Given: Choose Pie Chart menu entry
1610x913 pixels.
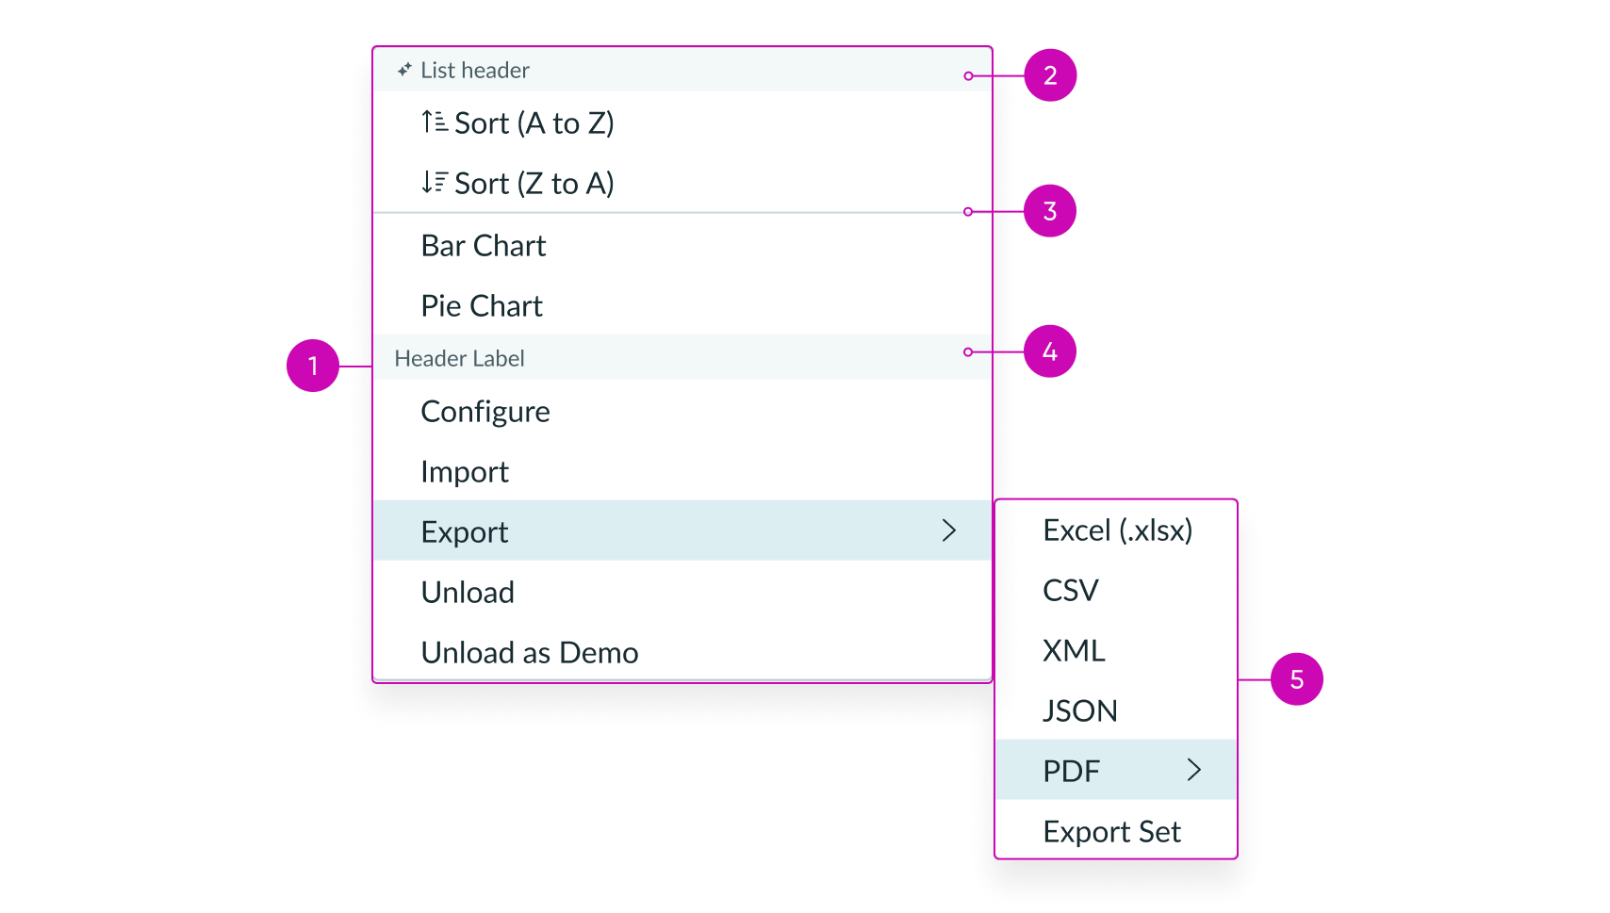Looking at the screenshot, I should 482,306.
